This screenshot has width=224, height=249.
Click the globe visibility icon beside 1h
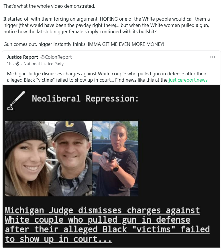17,64
